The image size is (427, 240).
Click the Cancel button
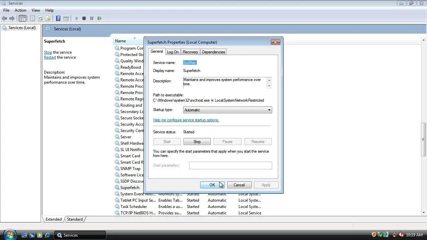pyautogui.click(x=239, y=185)
